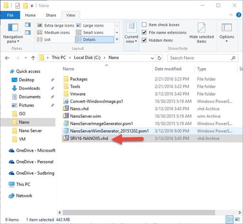The width and height of the screenshot is (243, 224).
Task: Open Network in navigation pane
Action: coord(20,196)
